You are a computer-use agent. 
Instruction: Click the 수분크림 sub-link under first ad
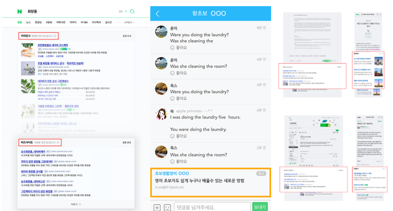[60, 56]
